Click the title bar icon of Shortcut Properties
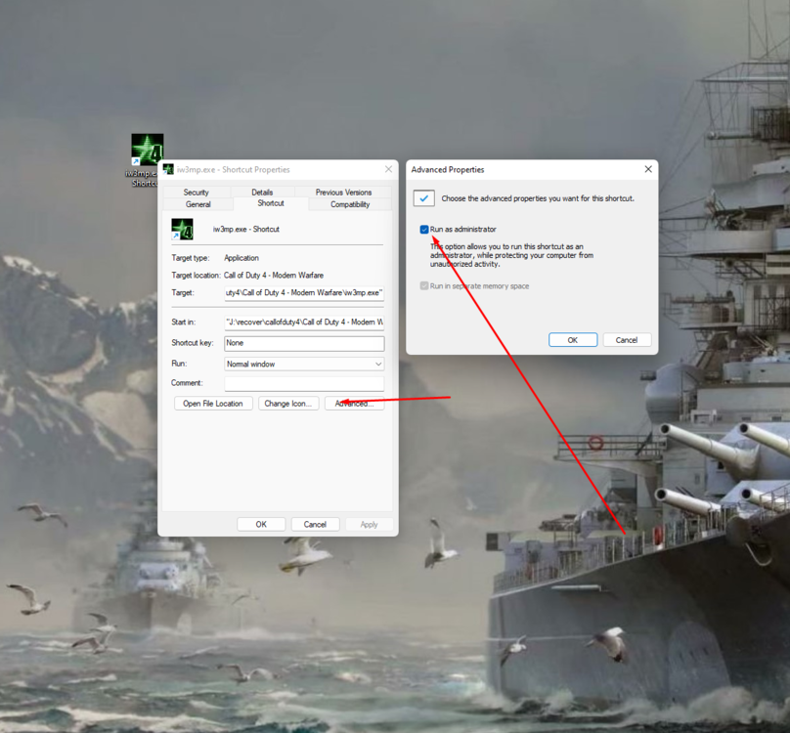 click(x=166, y=168)
